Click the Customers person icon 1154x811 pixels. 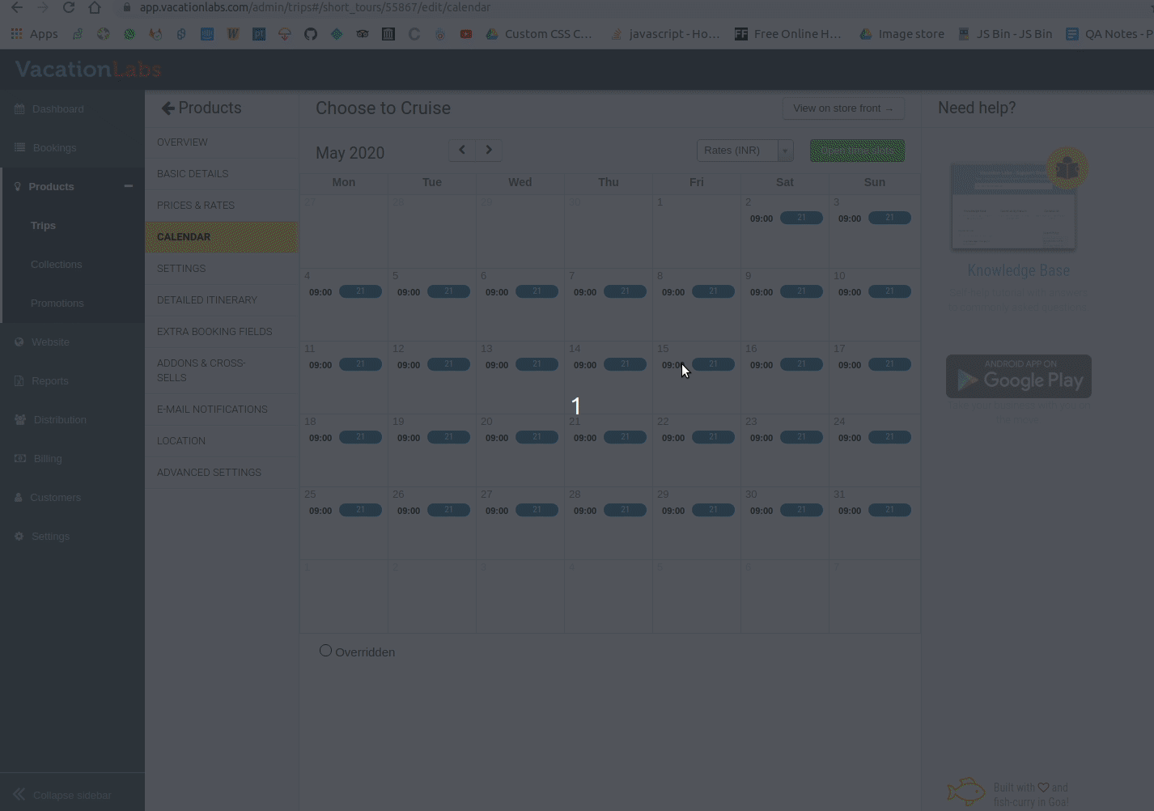[19, 498]
